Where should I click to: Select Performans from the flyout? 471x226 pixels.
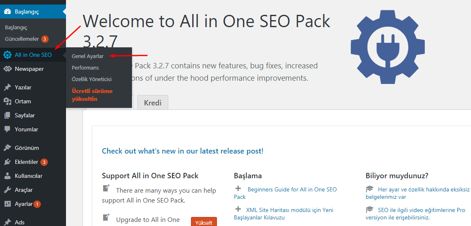pyautogui.click(x=85, y=68)
